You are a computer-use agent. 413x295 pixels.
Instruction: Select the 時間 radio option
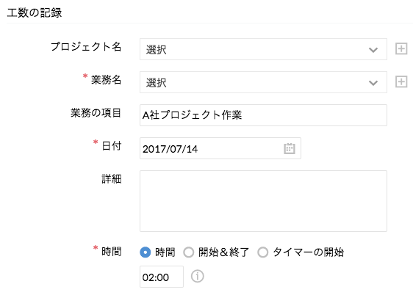145,252
